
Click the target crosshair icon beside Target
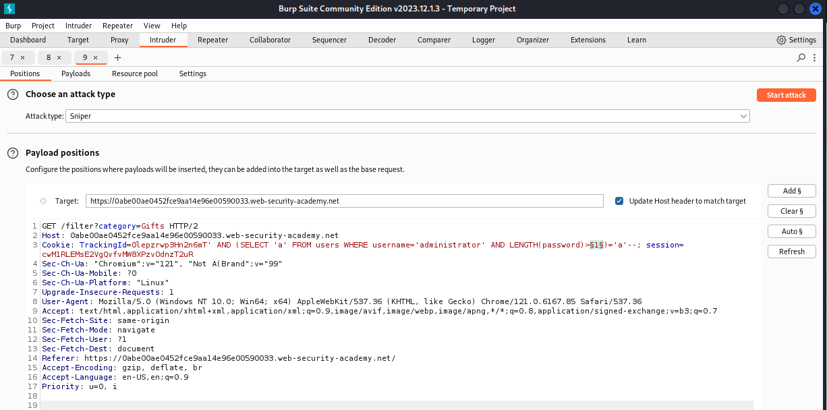point(43,201)
